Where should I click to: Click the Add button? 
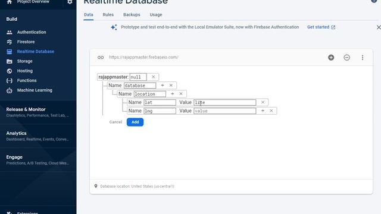tap(135, 122)
